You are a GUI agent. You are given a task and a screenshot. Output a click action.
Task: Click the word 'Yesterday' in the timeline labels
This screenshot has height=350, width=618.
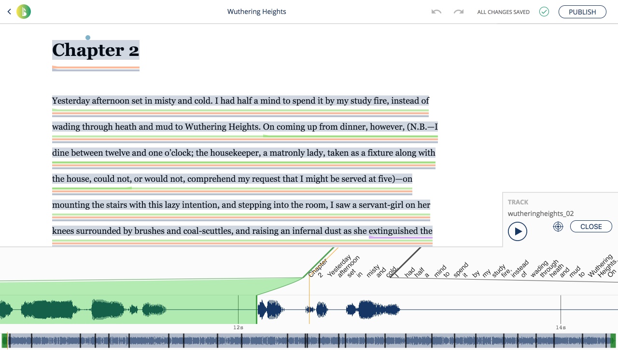click(338, 266)
